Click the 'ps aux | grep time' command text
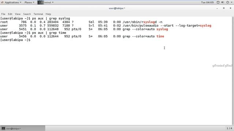This screenshot has width=234, height=131. [x=49, y=33]
